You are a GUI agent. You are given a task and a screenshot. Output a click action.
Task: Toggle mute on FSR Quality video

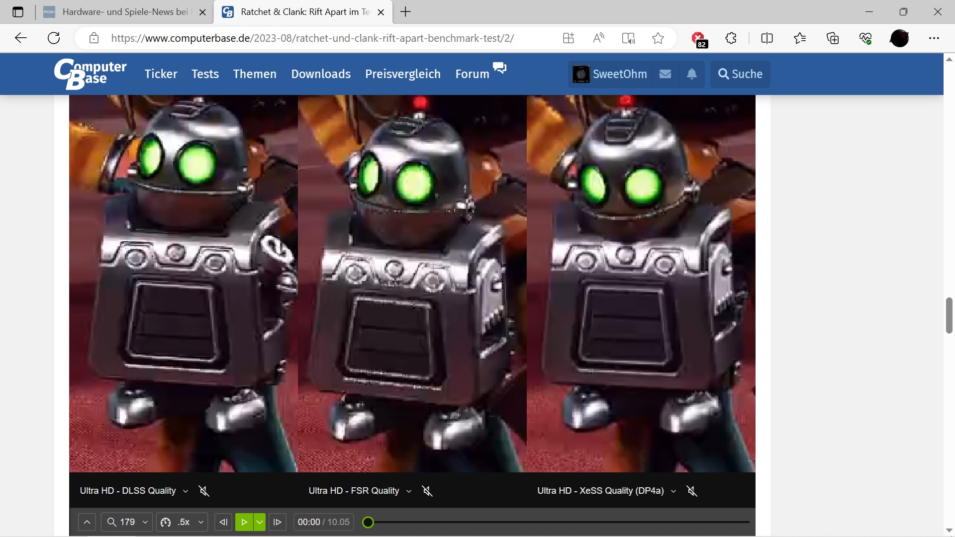coord(427,491)
